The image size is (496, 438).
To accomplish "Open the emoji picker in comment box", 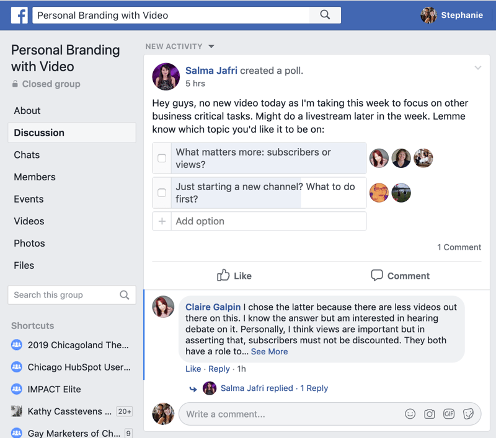I will 410,414.
